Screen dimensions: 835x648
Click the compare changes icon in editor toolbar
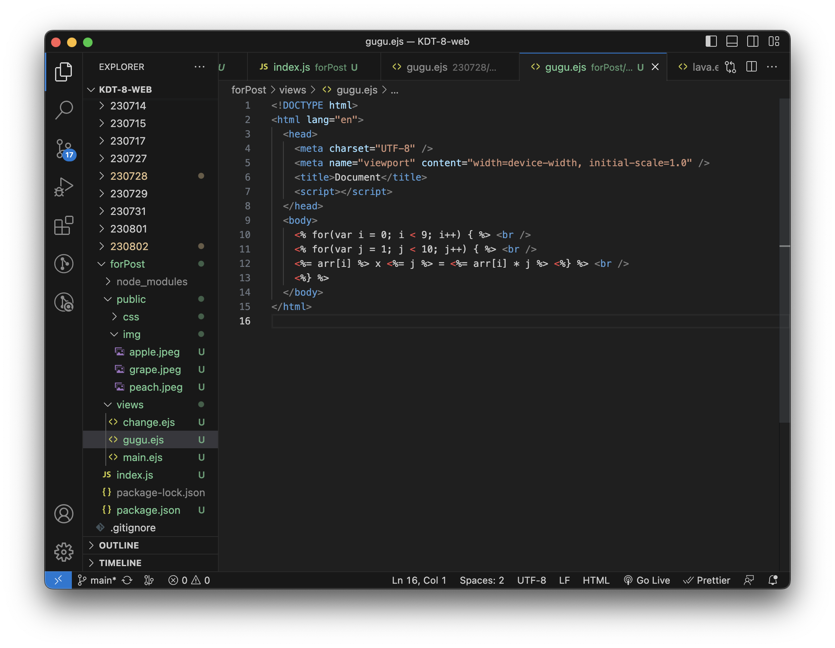tap(730, 67)
